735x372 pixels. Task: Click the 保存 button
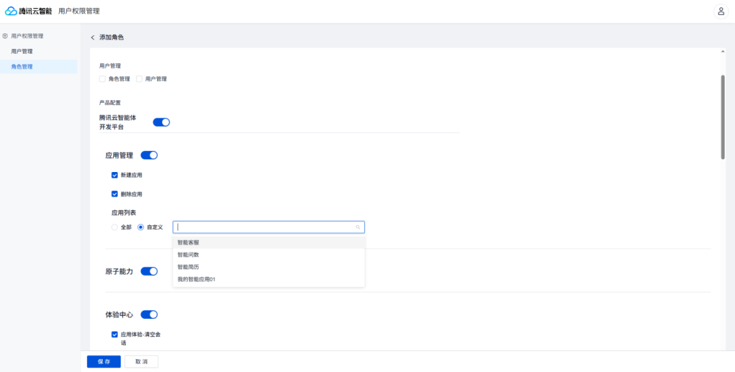pos(103,362)
